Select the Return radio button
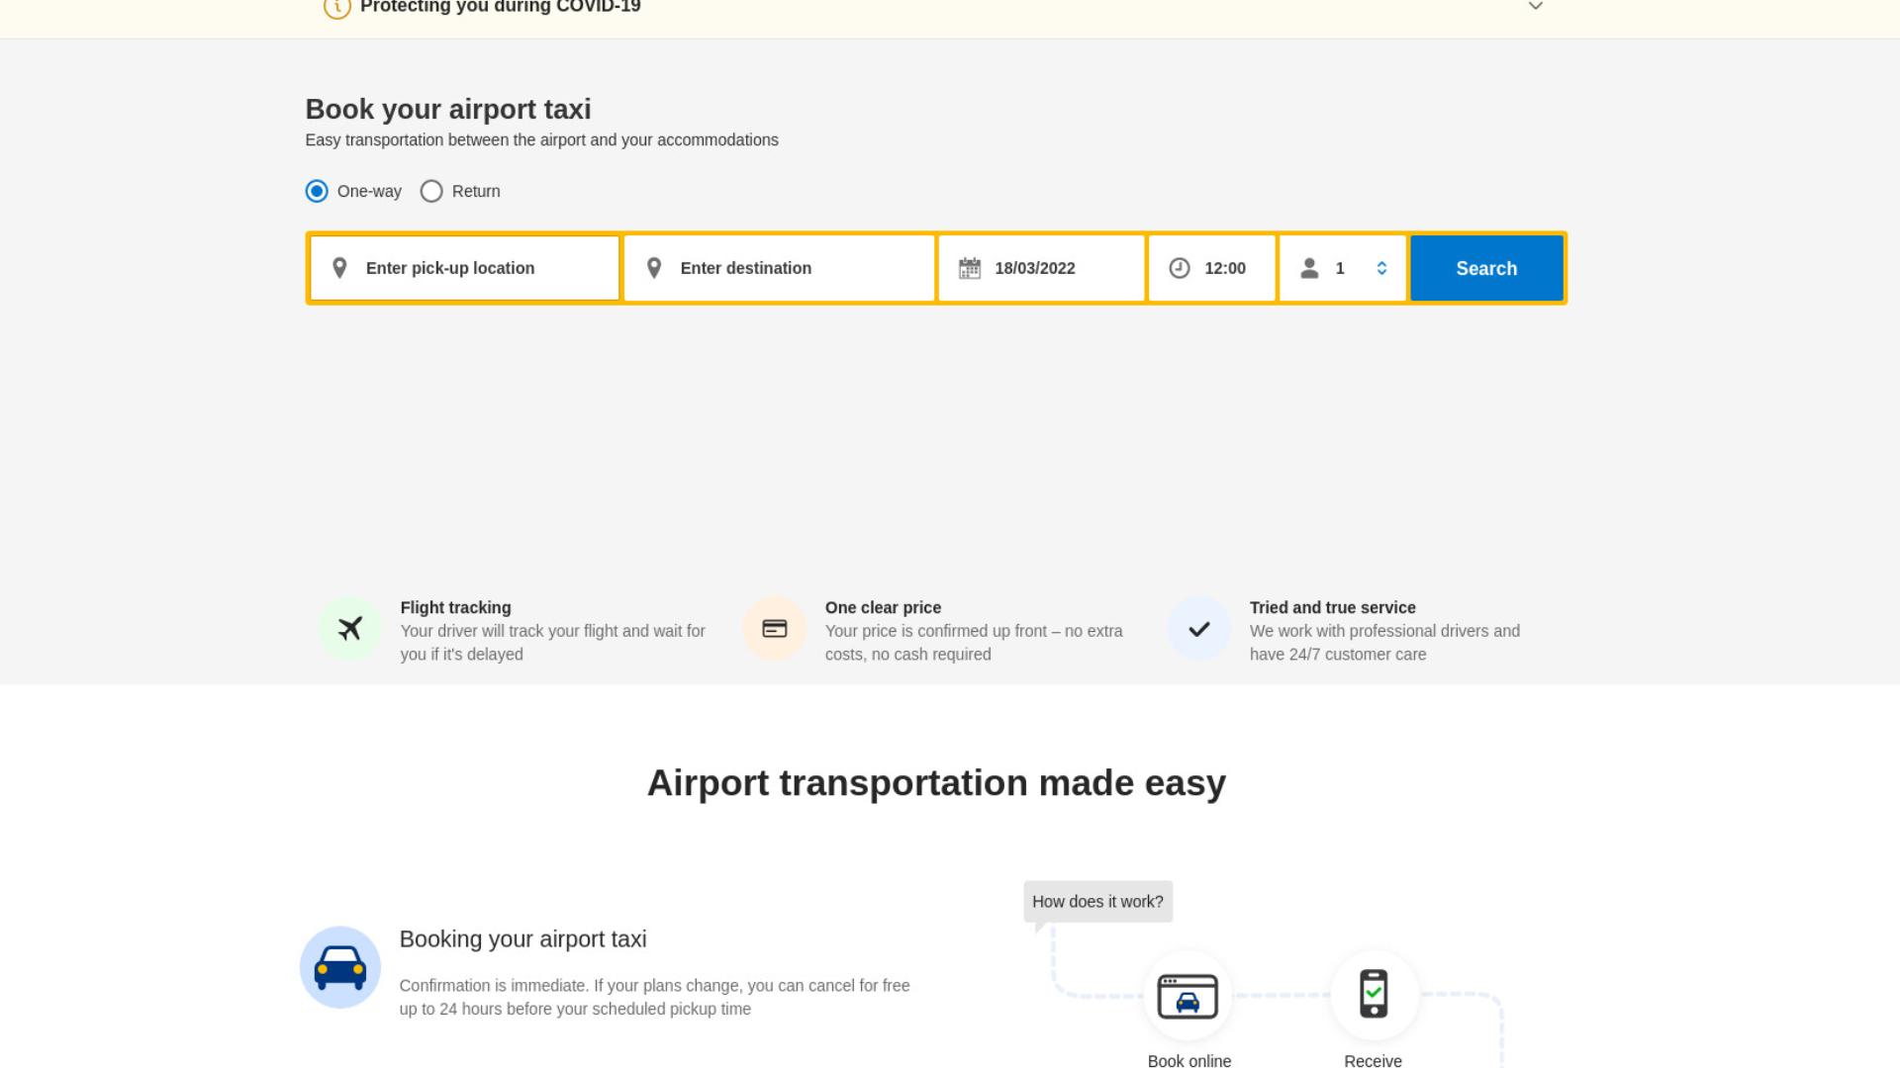The width and height of the screenshot is (1900, 1068). (431, 191)
